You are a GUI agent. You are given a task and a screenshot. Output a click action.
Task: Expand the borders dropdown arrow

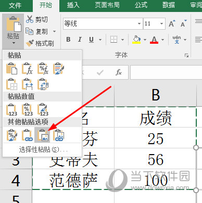[x=122, y=40]
